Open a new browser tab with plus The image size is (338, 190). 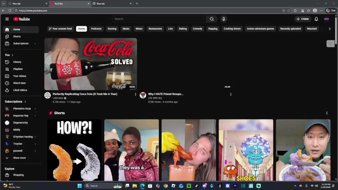pos(137,4)
